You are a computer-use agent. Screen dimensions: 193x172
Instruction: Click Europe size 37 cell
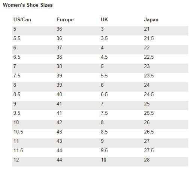[59, 47]
